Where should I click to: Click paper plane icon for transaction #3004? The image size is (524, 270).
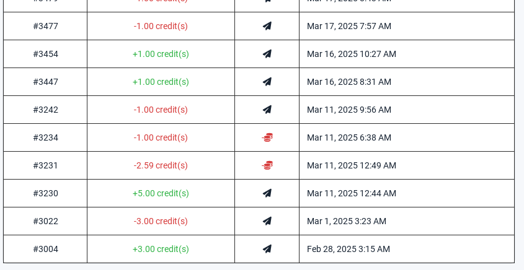click(x=267, y=249)
